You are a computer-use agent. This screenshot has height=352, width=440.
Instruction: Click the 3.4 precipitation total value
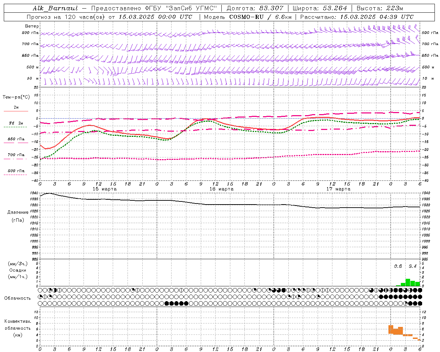[412, 266]
